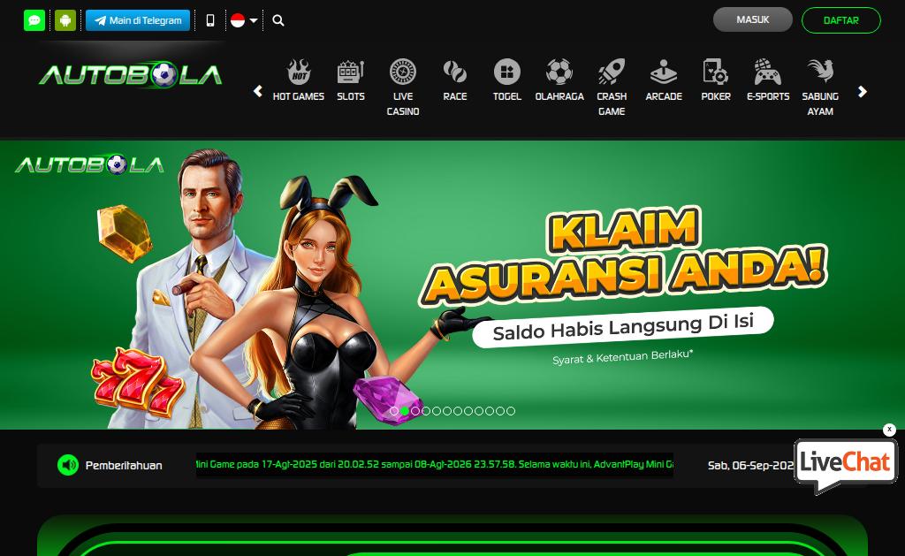Click the Pemberitahuan speaker icon

point(68,465)
